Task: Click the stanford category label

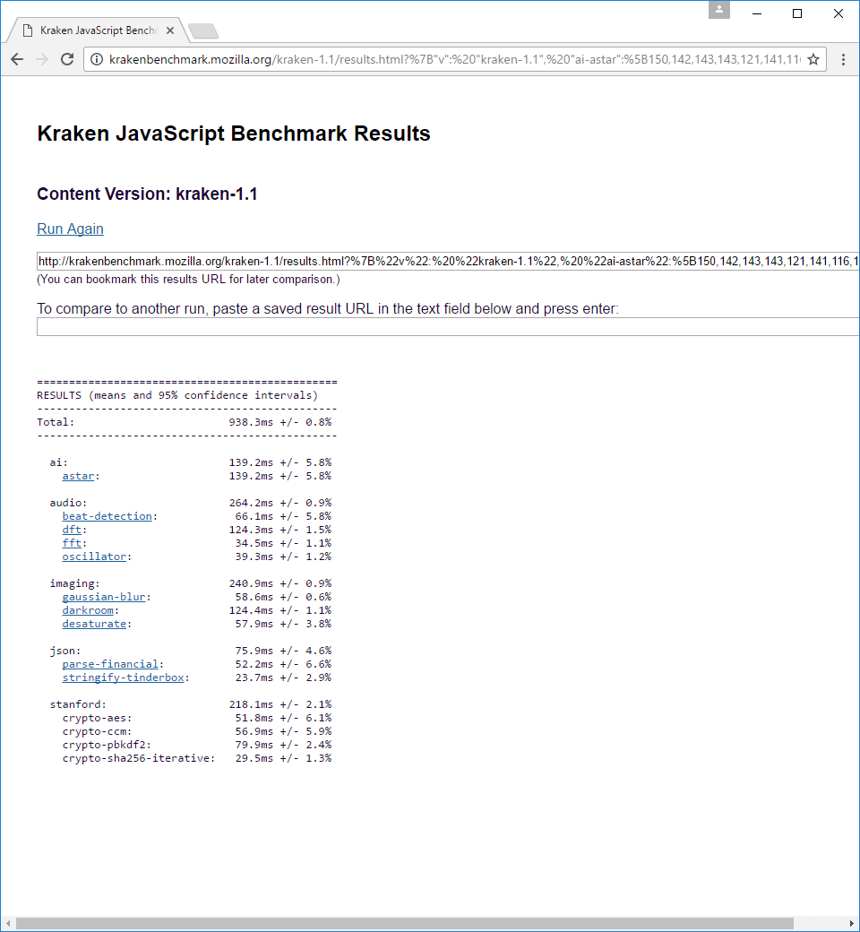Action: (78, 704)
